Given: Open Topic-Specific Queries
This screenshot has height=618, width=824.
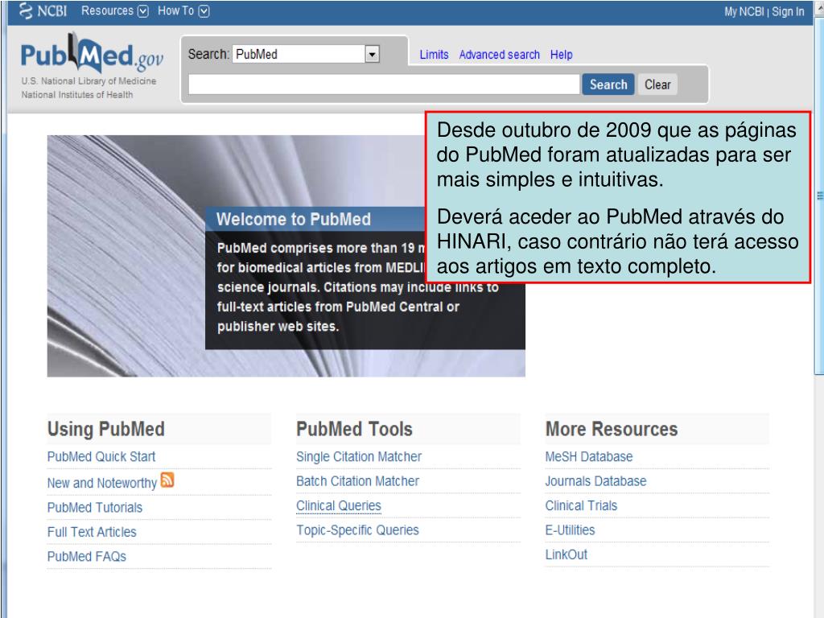Looking at the screenshot, I should click(357, 530).
